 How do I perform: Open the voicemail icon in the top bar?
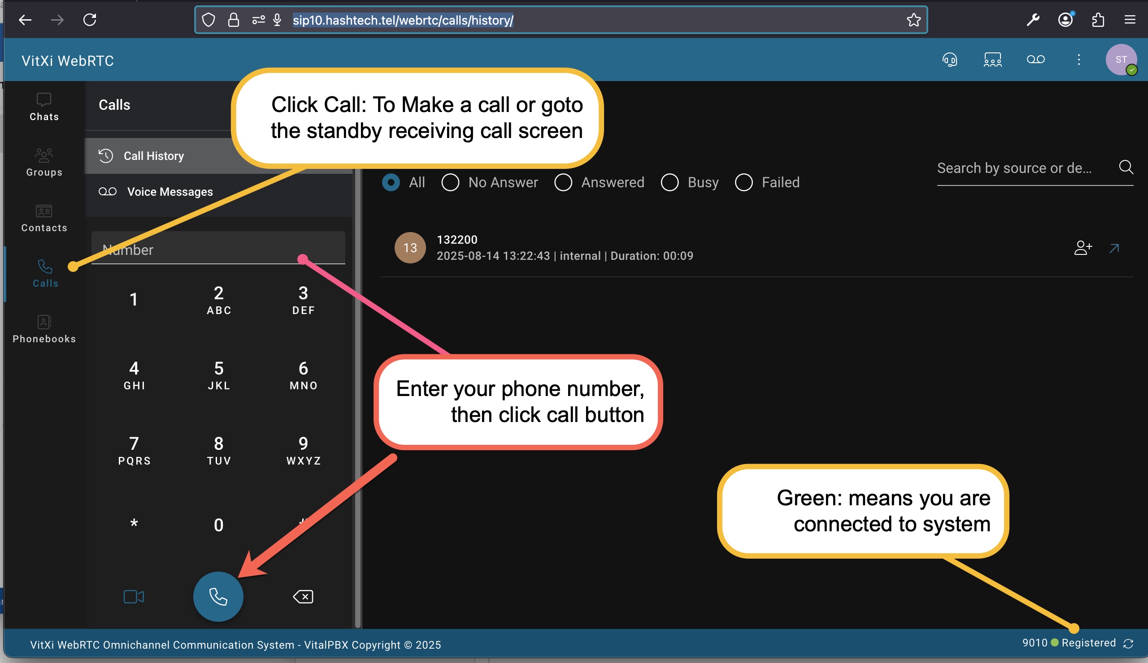(1035, 60)
